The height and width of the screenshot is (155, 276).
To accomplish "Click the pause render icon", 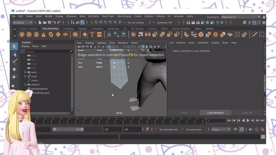I will pos(222,22).
